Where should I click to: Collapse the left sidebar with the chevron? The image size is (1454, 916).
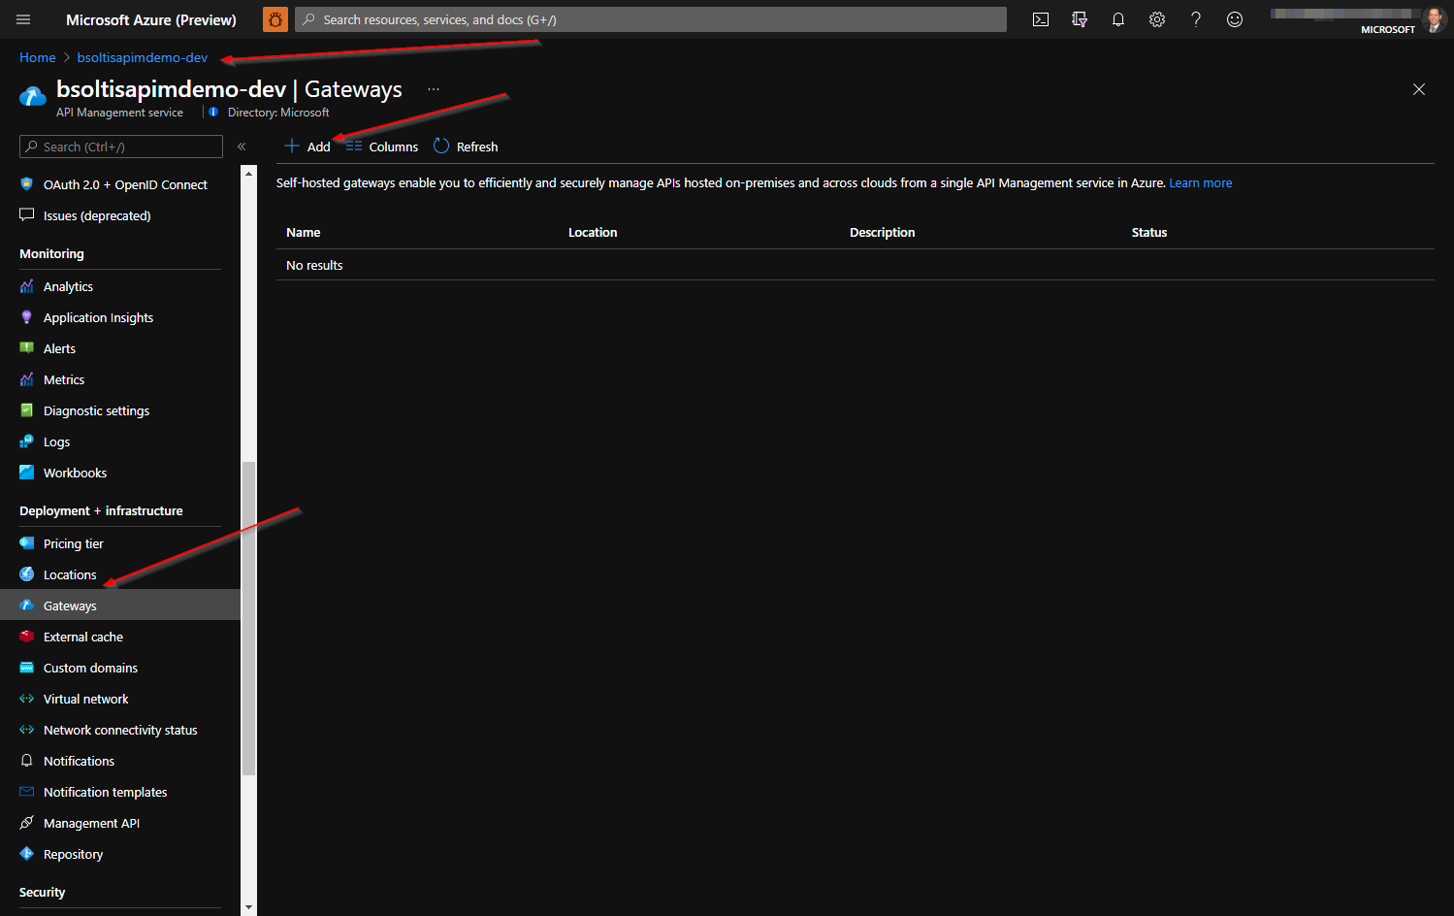point(242,147)
